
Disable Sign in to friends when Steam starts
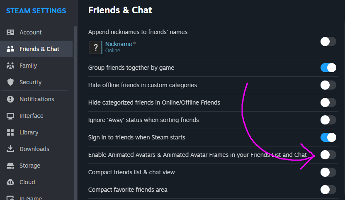tap(328, 137)
